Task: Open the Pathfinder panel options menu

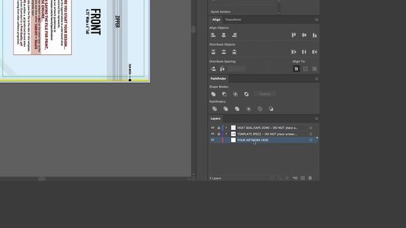Action: point(317,79)
